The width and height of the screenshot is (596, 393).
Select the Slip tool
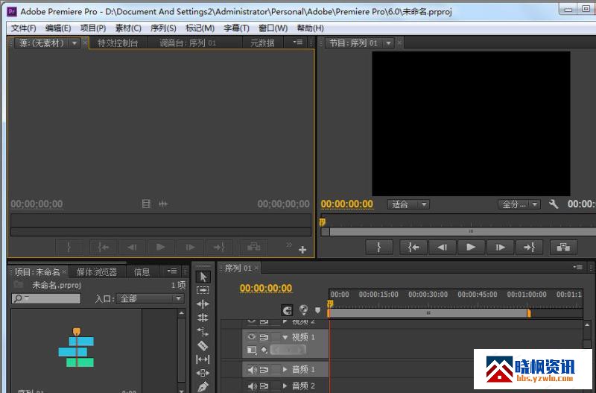click(x=203, y=359)
